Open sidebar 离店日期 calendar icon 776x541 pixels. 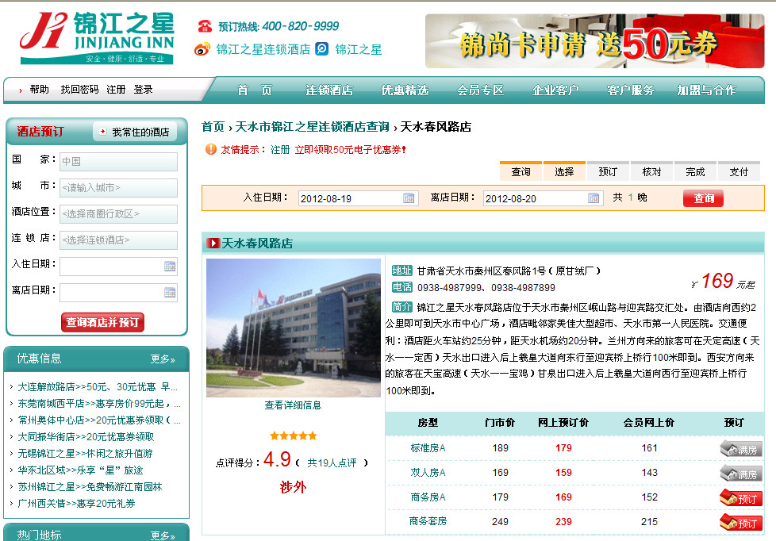pyautogui.click(x=170, y=293)
